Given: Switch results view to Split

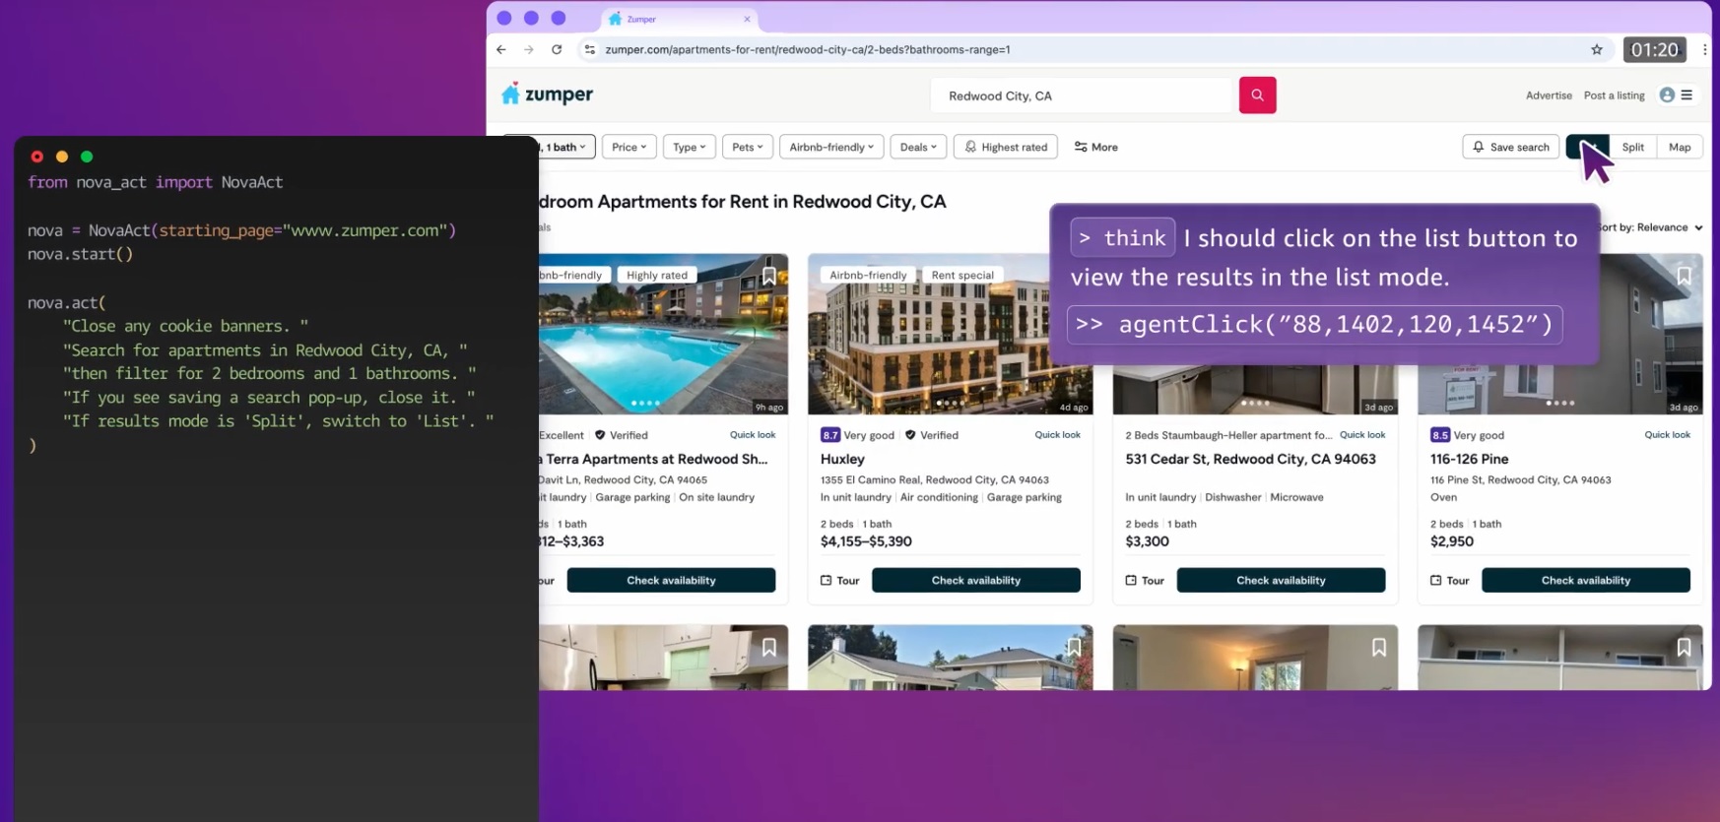Looking at the screenshot, I should [1632, 147].
